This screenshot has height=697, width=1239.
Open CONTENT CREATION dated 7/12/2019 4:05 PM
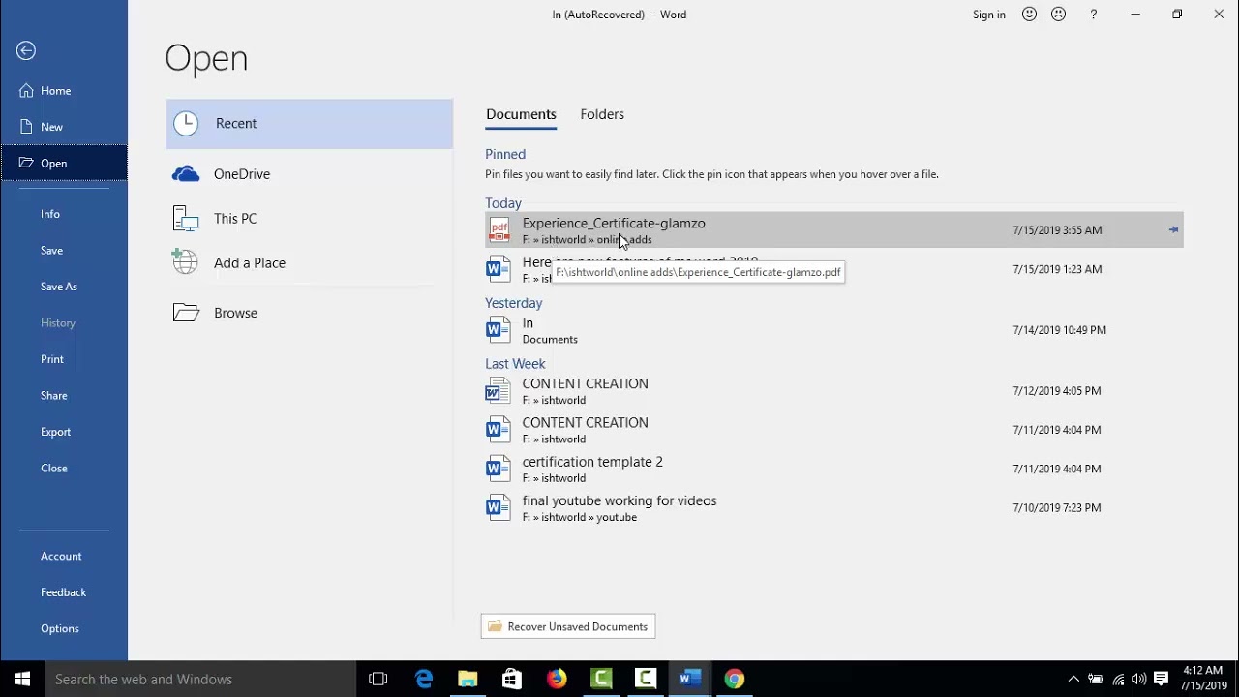[834, 391]
